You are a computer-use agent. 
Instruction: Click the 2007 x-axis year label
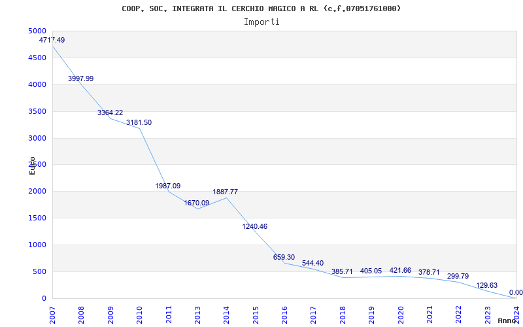(x=52, y=315)
